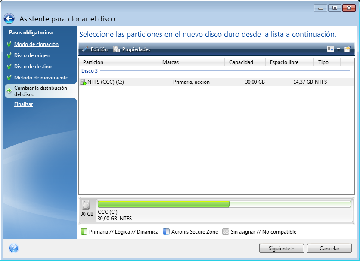Sort by Tipo column header

[327, 62]
